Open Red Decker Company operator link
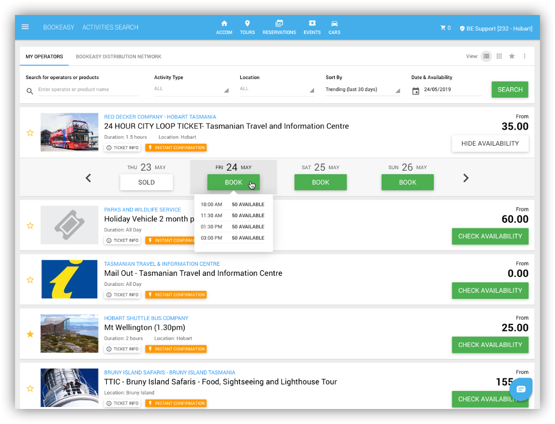The image size is (555, 424). (160, 117)
